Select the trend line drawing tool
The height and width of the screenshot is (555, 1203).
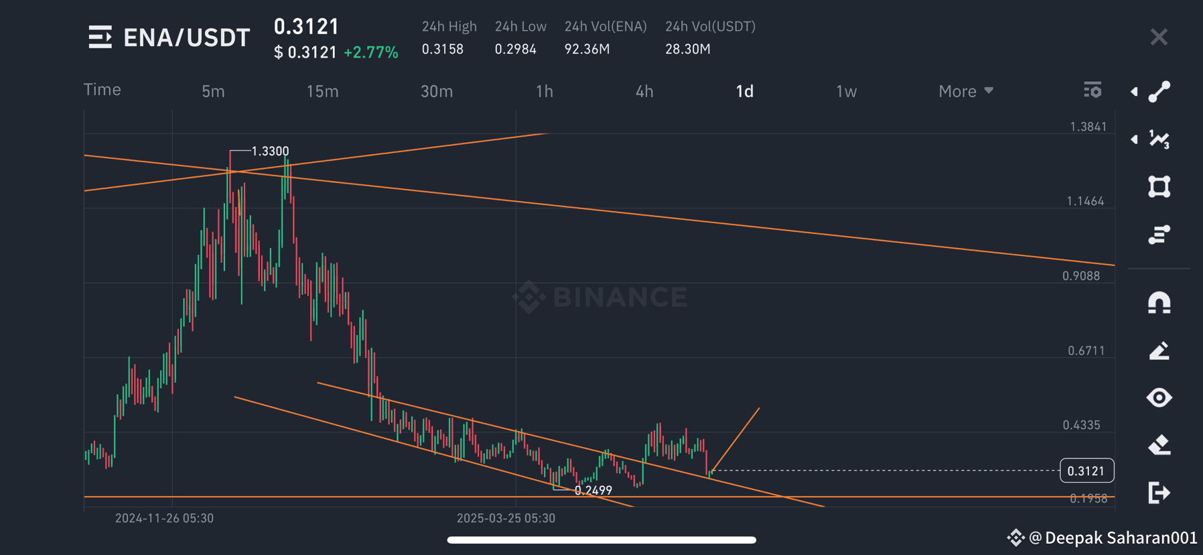pyautogui.click(x=1159, y=91)
